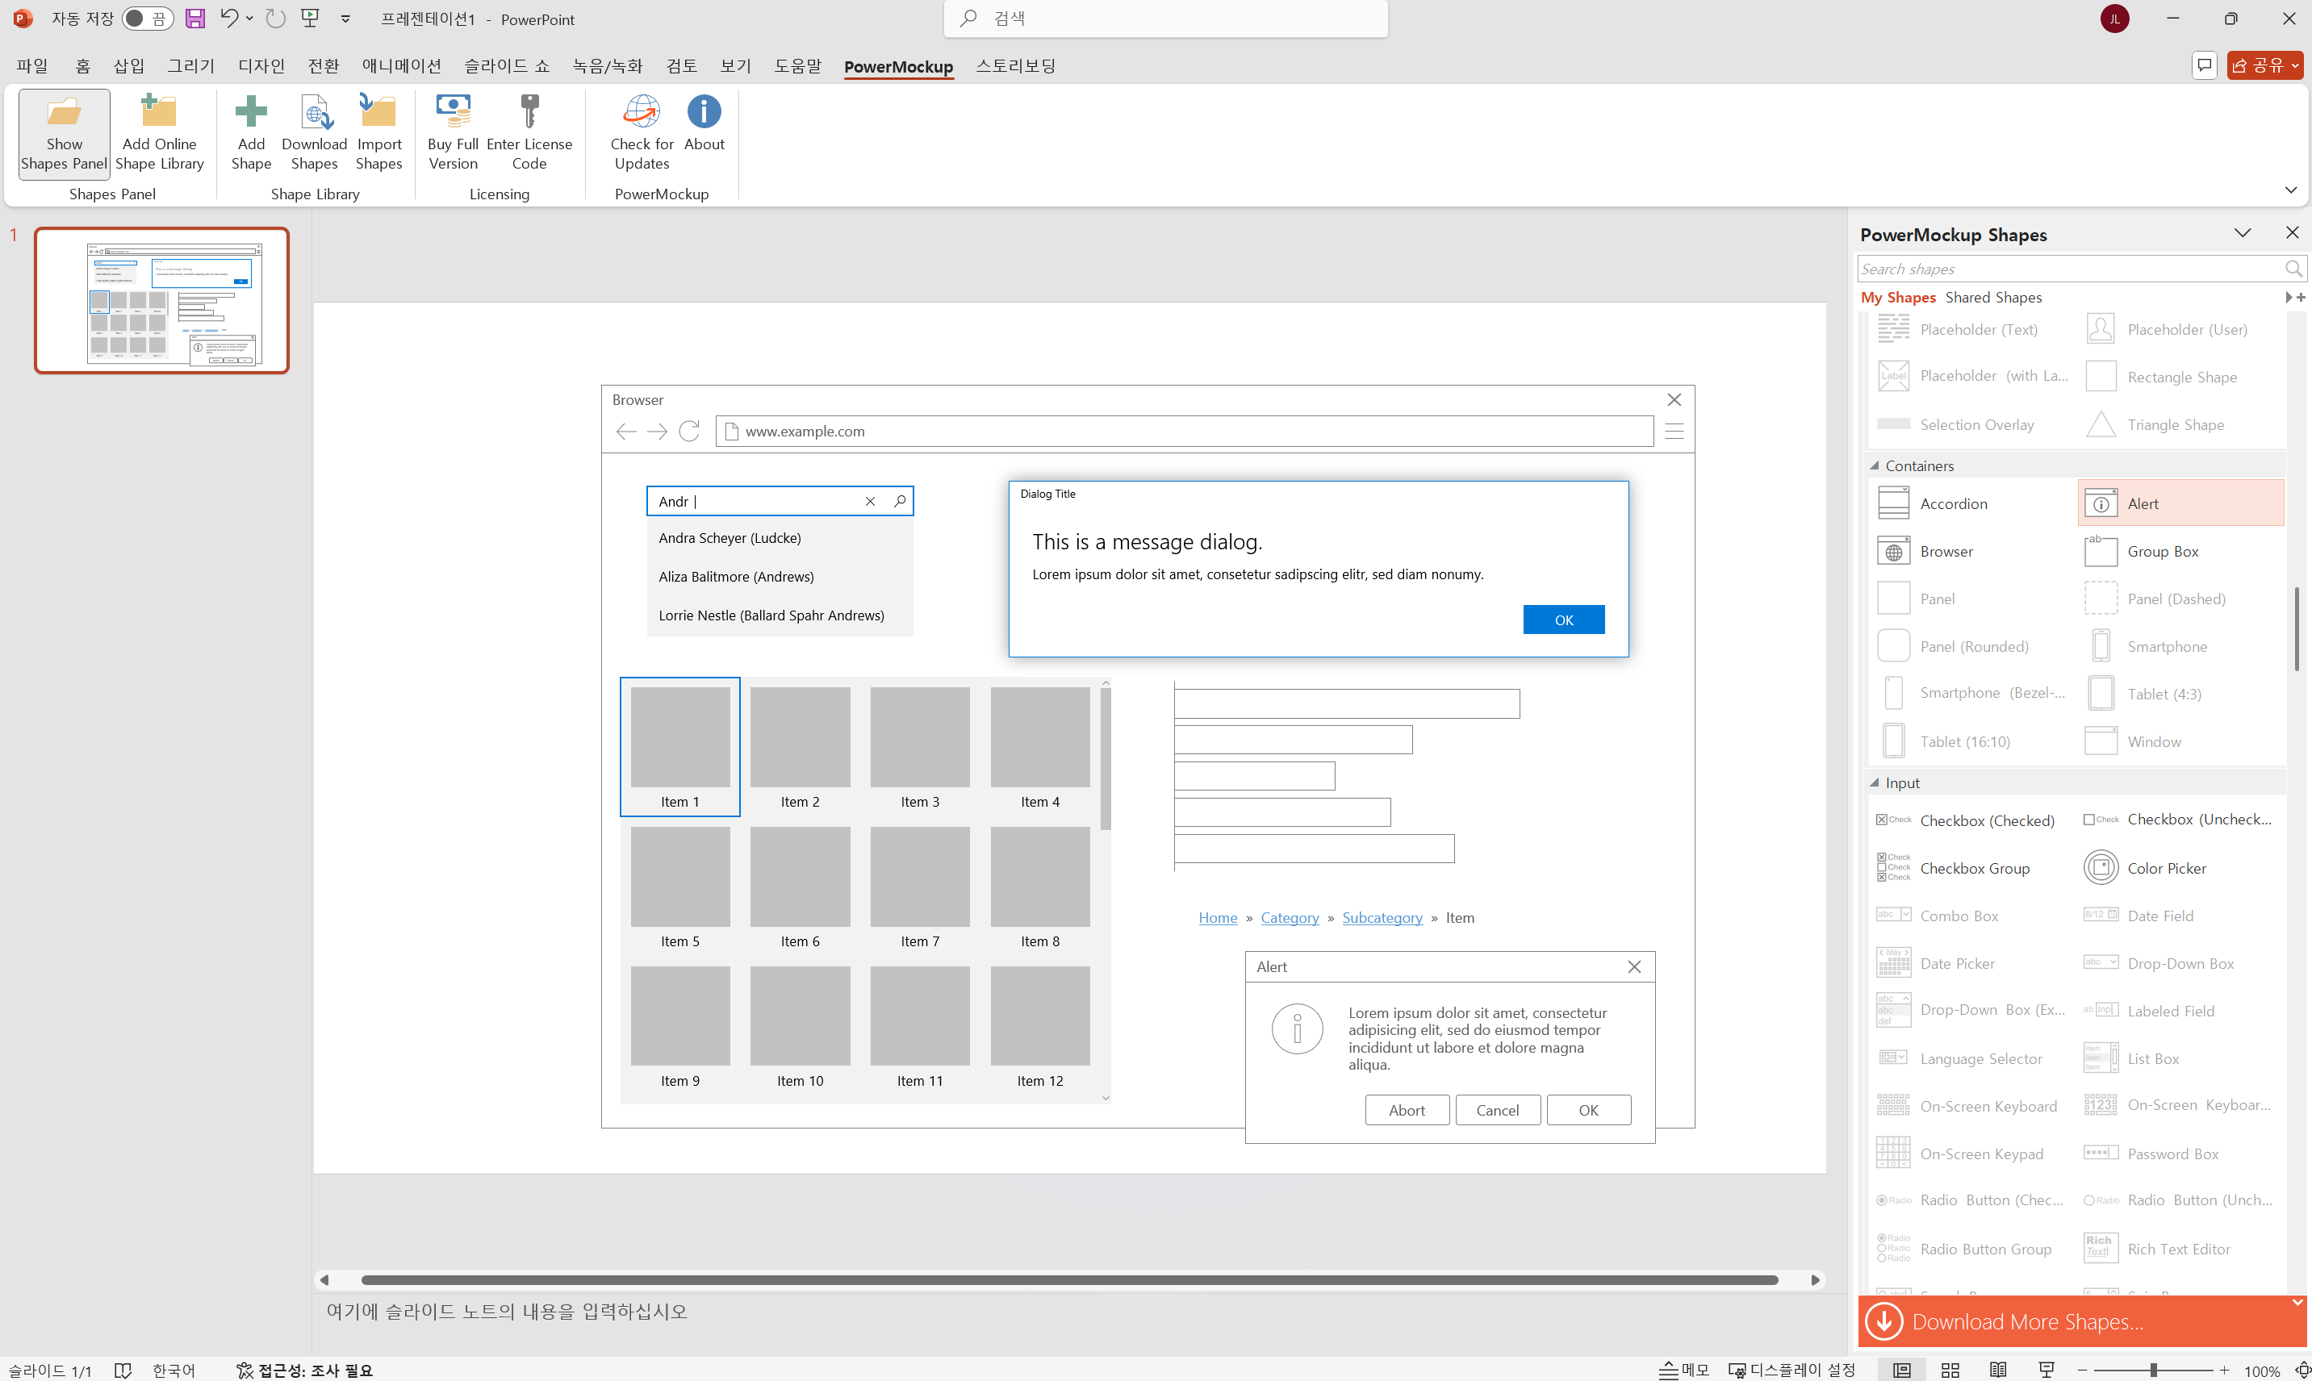This screenshot has height=1381, width=2312.
Task: Toggle the AutoSave switch
Action: pos(146,18)
